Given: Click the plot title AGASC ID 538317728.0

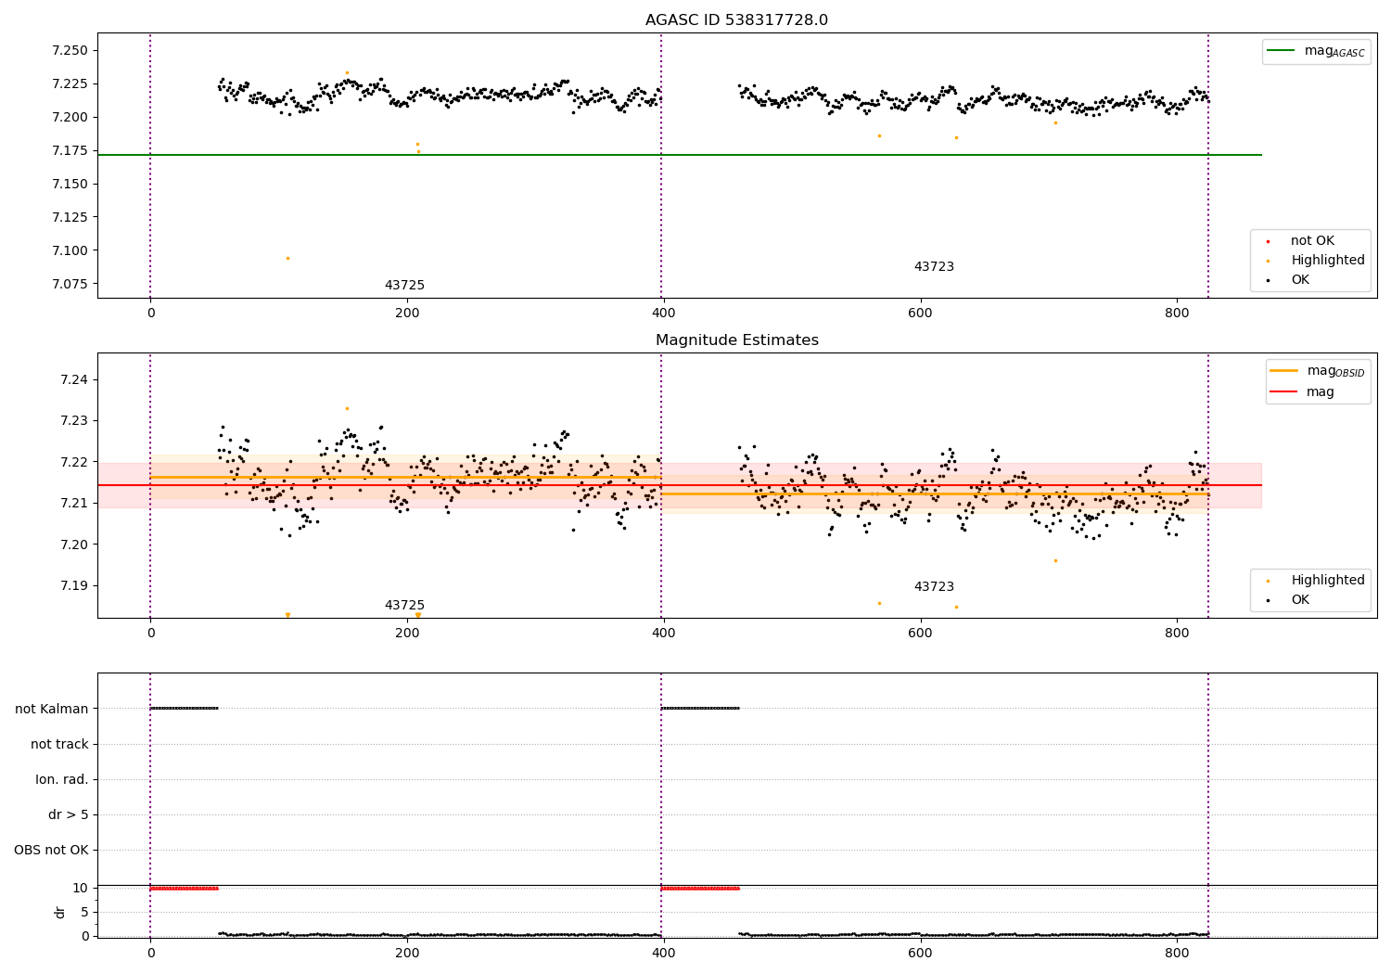Looking at the screenshot, I should (x=736, y=20).
